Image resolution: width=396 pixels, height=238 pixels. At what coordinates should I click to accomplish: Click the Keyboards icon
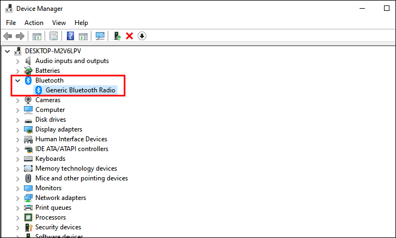point(28,159)
